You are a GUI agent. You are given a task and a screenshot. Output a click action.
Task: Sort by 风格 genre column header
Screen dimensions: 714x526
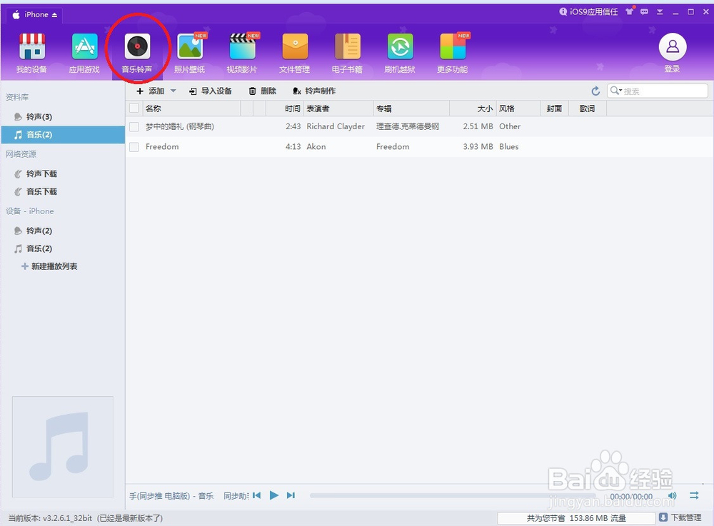coord(518,108)
